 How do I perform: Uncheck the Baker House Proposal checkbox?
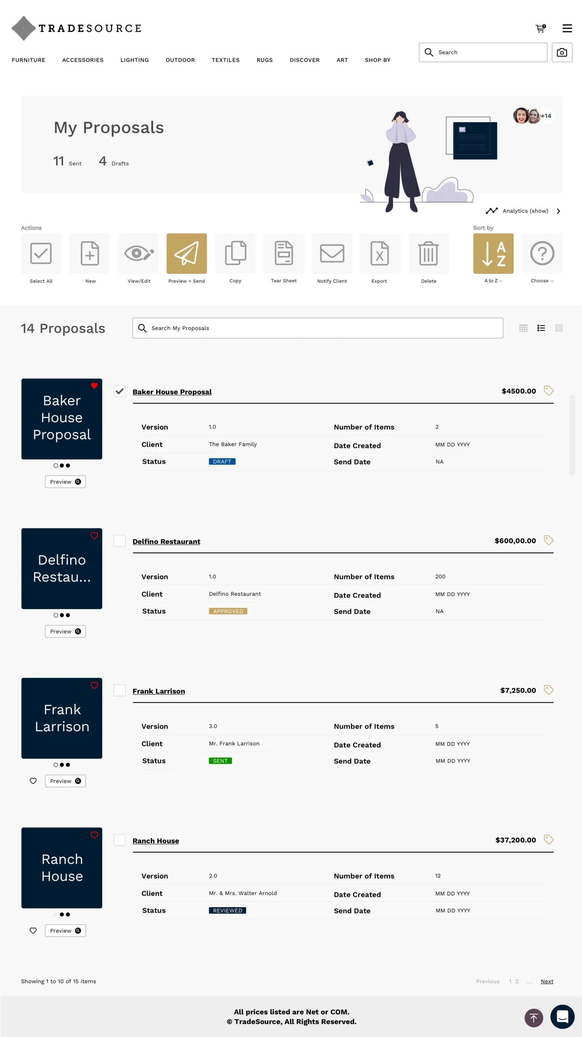click(x=119, y=391)
